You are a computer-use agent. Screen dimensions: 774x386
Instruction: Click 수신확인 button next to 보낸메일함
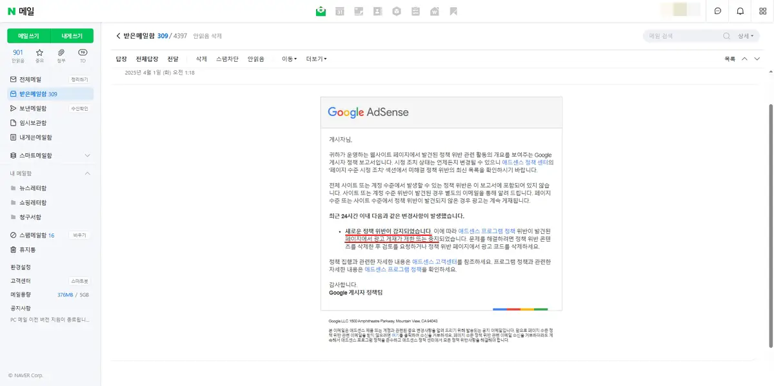79,108
